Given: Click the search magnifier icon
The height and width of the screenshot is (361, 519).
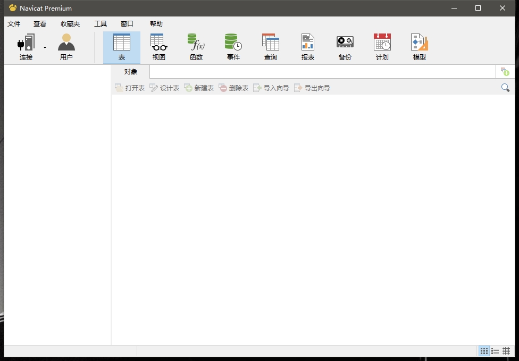Looking at the screenshot, I should (x=505, y=88).
